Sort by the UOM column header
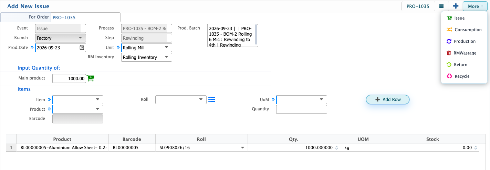The width and height of the screenshot is (490, 170). coord(363,139)
